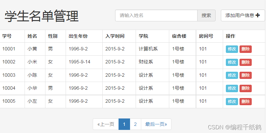Click the 学院 column header

click(143, 36)
